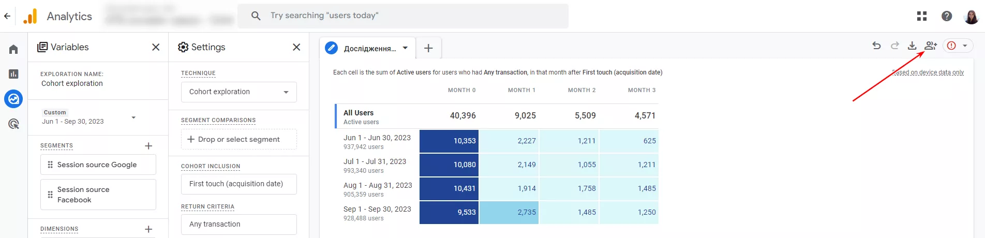This screenshot has height=238, width=985.
Task: Select the Session source Facebook segment
Action: 98,195
